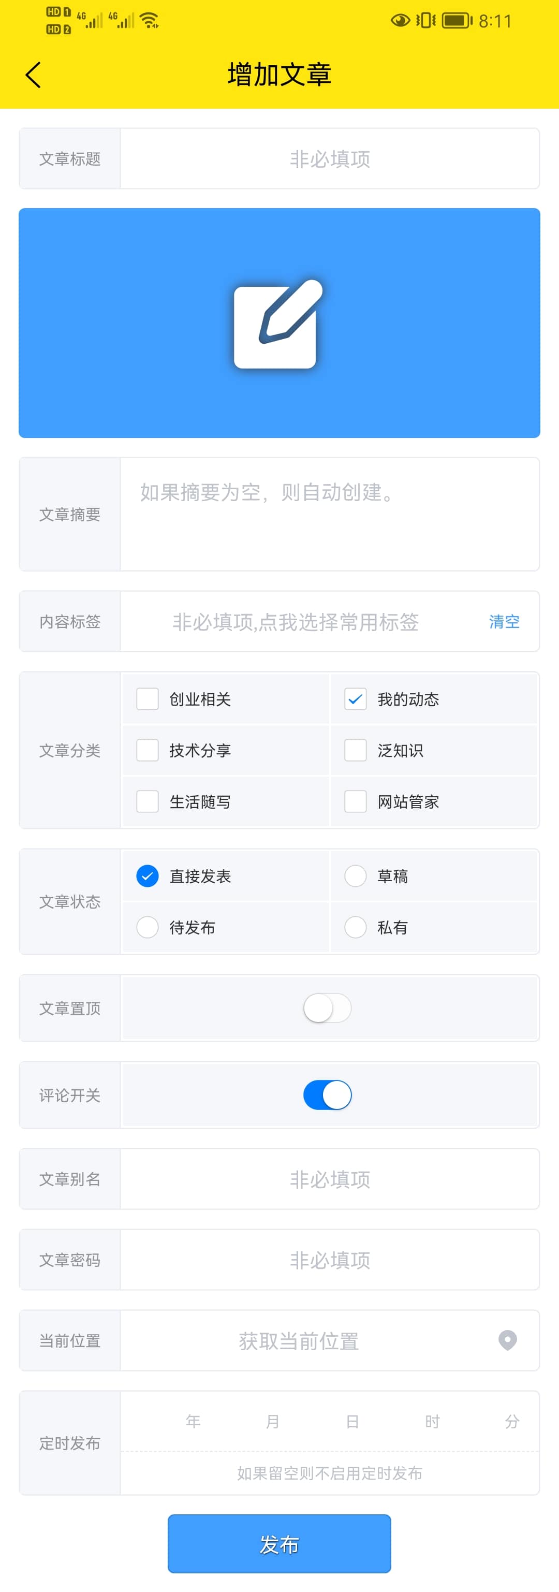Enable the 文章置顶 switch
559x1592 pixels.
pyautogui.click(x=327, y=1008)
